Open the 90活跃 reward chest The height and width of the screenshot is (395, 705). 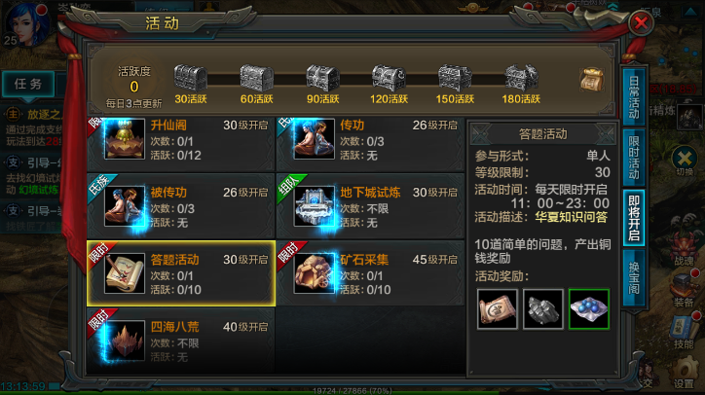(x=322, y=78)
